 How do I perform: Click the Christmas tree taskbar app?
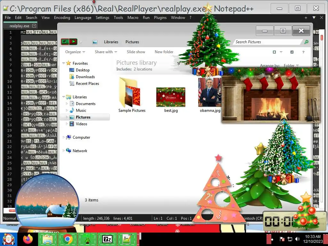[x=87, y=239]
